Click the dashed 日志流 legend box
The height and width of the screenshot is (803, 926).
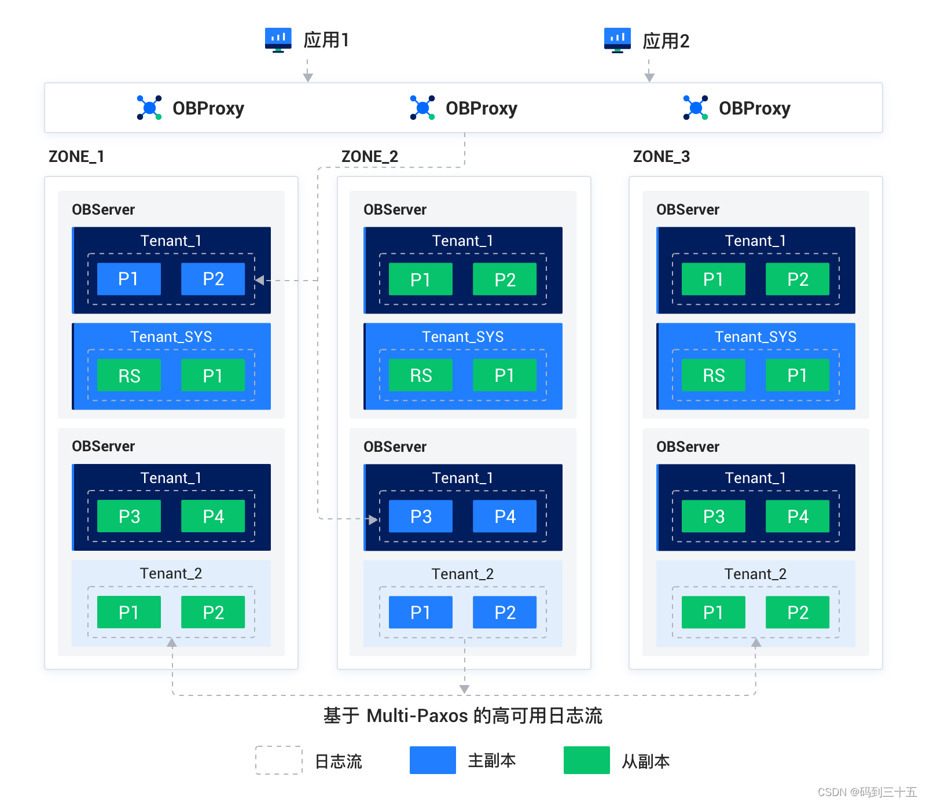[279, 760]
